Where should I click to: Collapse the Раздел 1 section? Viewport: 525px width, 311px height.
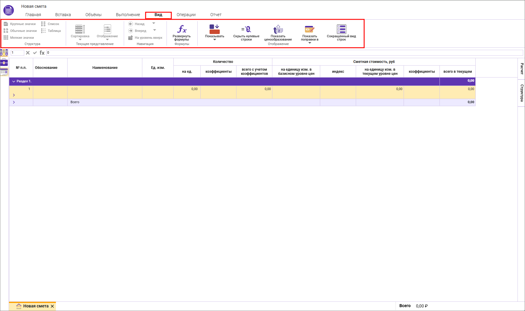14,81
